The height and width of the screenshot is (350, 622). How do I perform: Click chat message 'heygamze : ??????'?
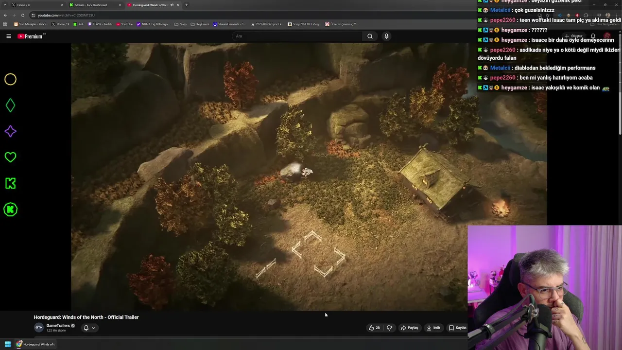513,30
